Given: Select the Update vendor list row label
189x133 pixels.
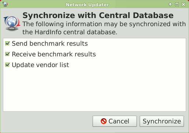Looking at the screenshot, I should [40, 65].
